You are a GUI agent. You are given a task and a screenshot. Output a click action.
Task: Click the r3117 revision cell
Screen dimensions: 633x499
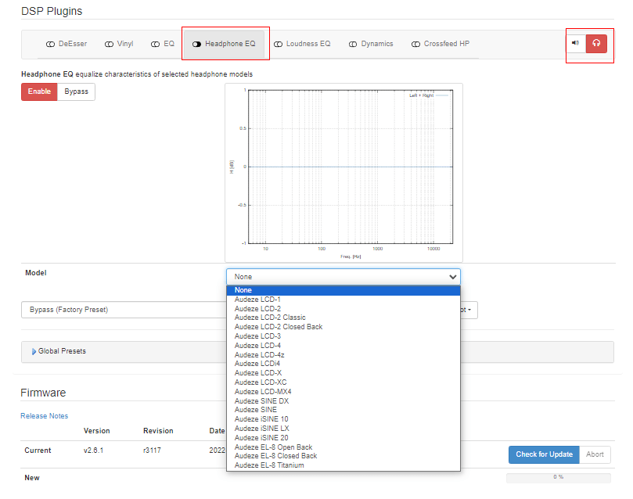coord(152,451)
